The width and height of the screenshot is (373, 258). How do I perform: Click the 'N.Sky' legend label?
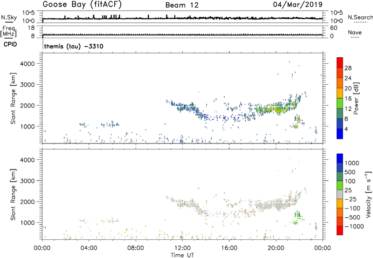[x=9, y=17]
